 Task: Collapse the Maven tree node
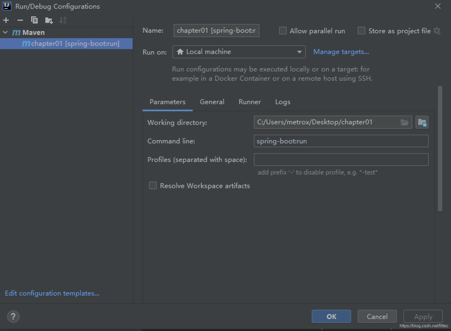point(5,32)
